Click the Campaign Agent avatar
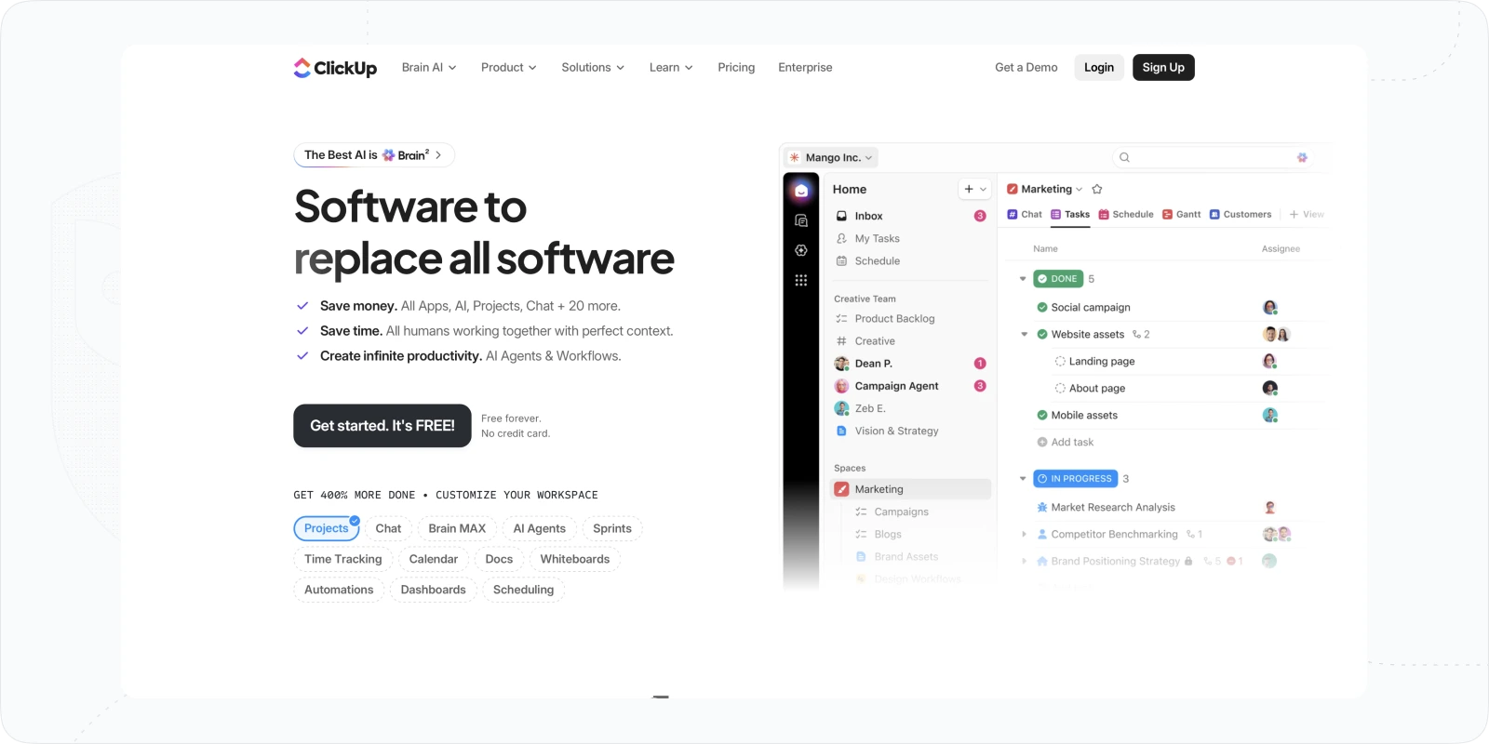Screen dimensions: 1489x744 841,386
